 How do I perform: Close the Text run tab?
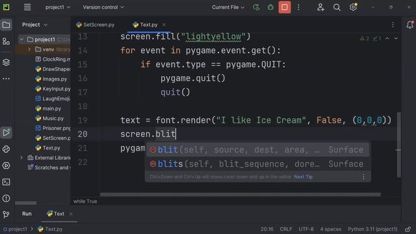tap(71, 214)
